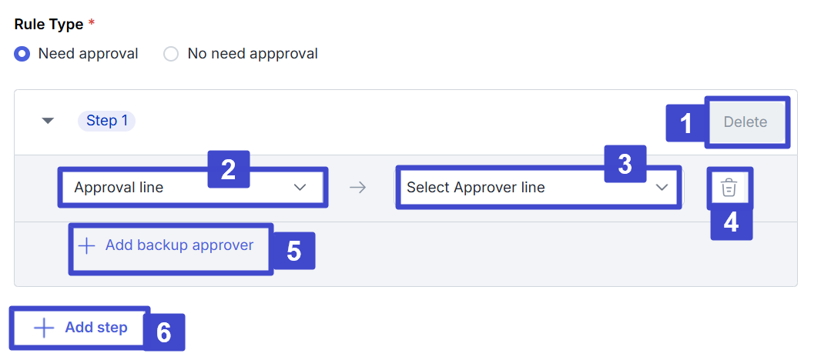This screenshot has height=360, width=831.
Task: Open the Select Approver line dropdown
Action: [x=524, y=187]
